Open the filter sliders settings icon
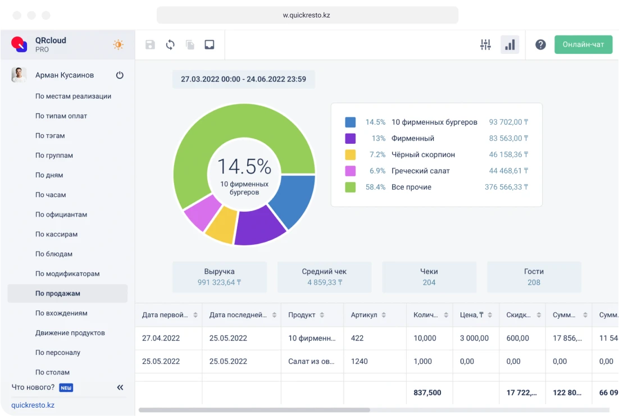 tap(485, 45)
